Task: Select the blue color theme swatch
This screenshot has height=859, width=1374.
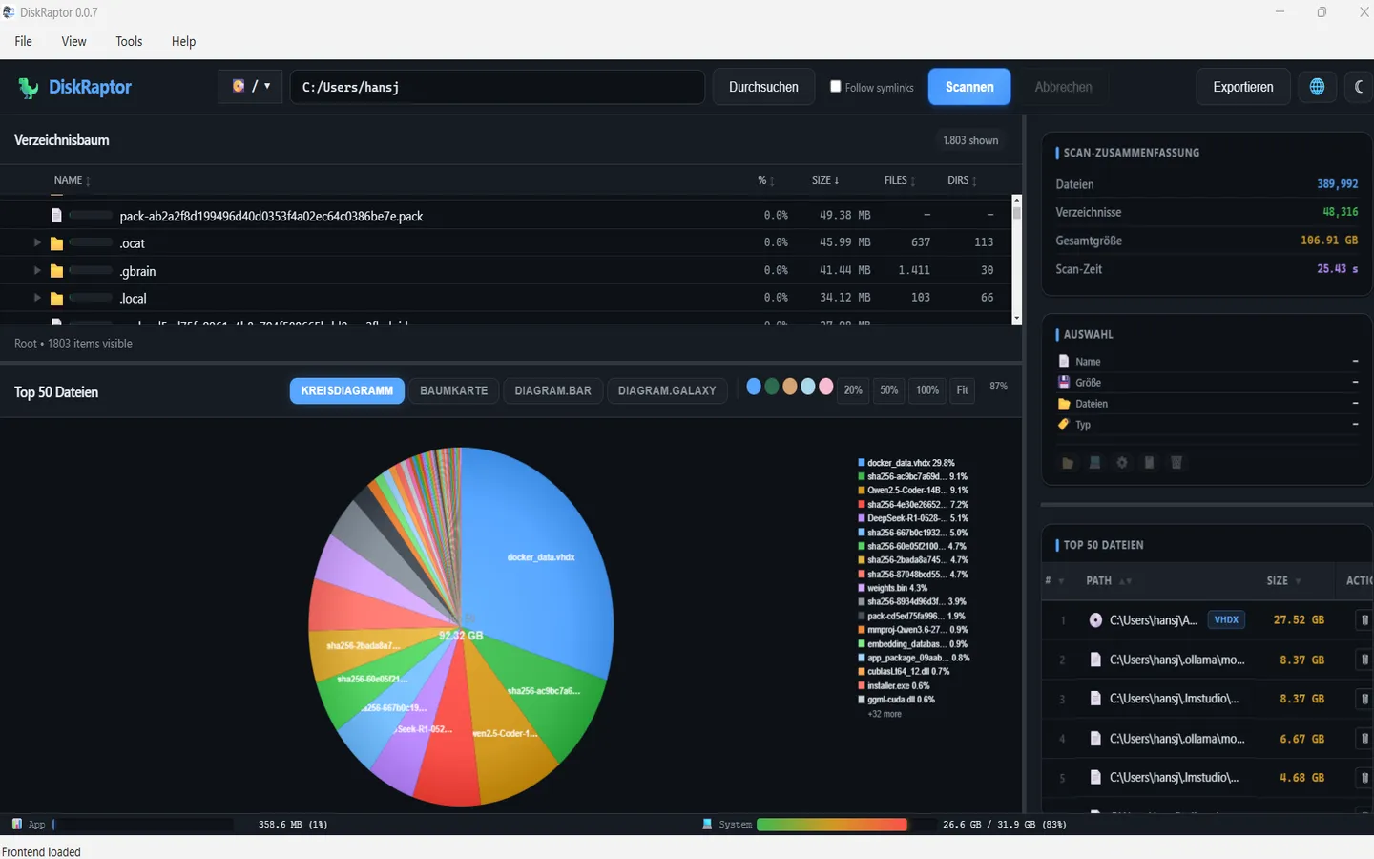Action: tap(754, 387)
